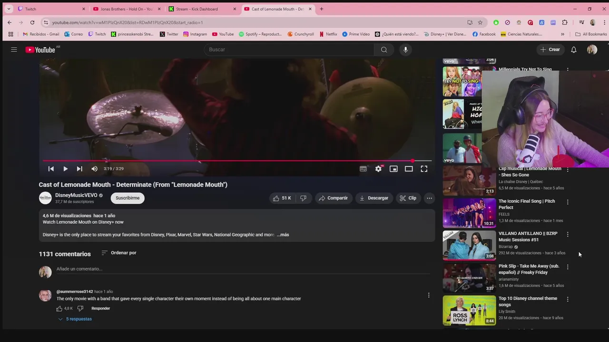
Task: Open the Chrome extensions puzzle icon
Action: 565,22
